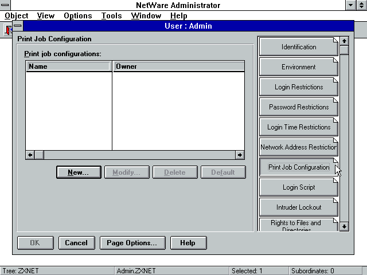Image resolution: width=367 pixels, height=275 pixels.
Task: Open the Object menu
Action: click(x=17, y=15)
